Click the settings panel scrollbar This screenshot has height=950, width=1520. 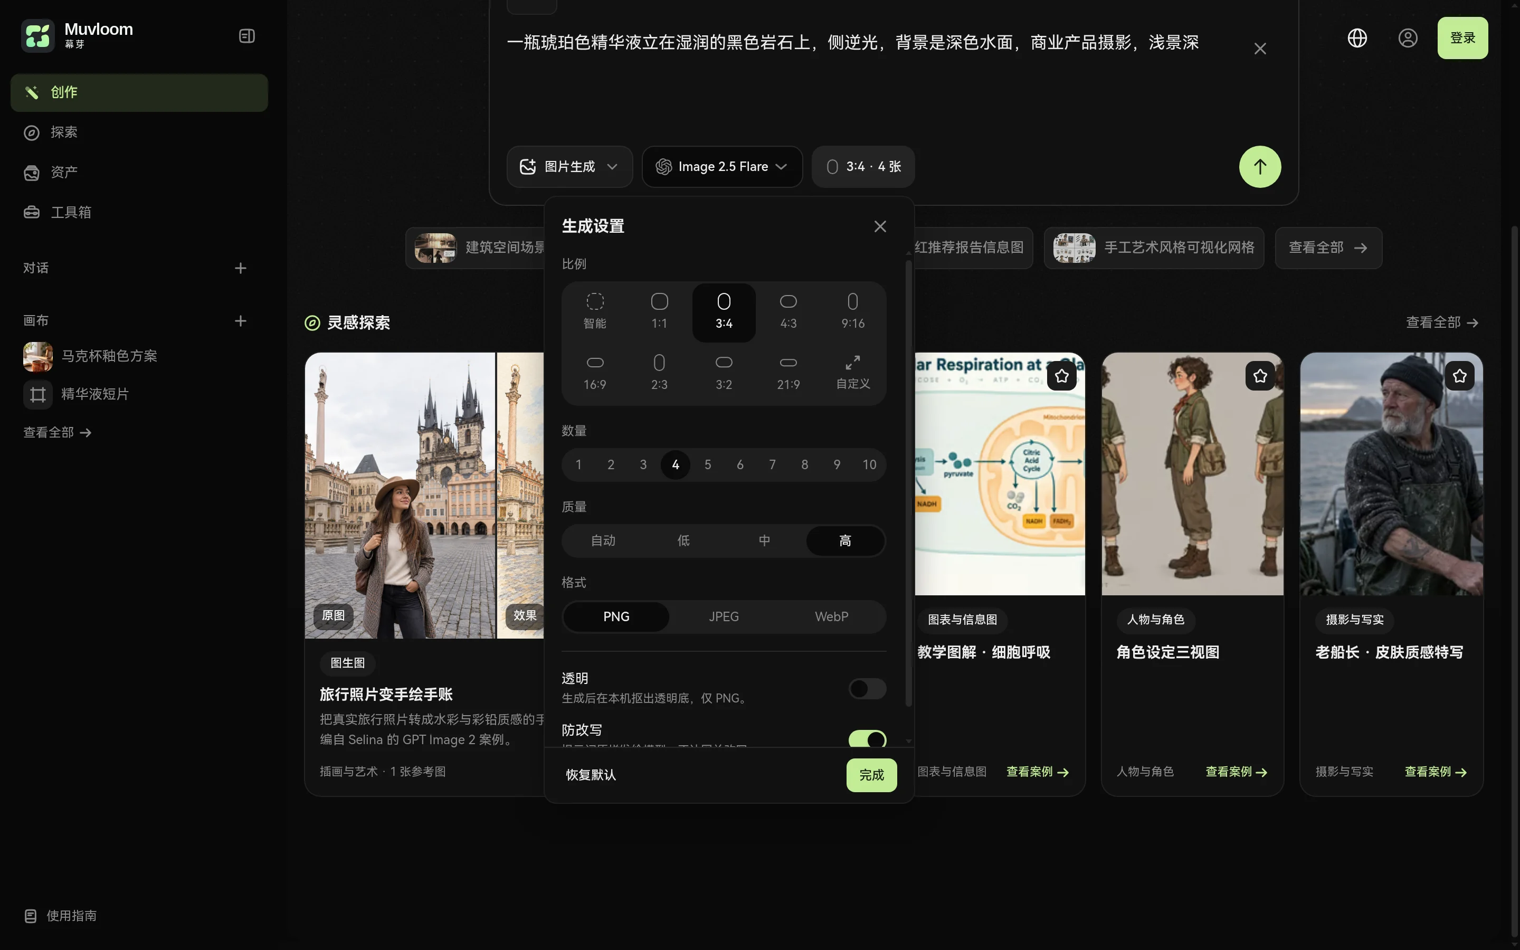908,482
